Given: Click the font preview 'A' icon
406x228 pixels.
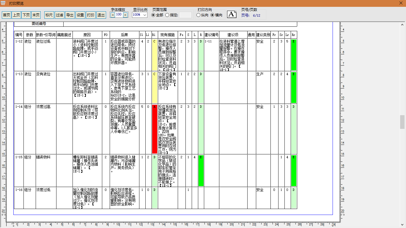Looking at the screenshot, I should [x=232, y=14].
